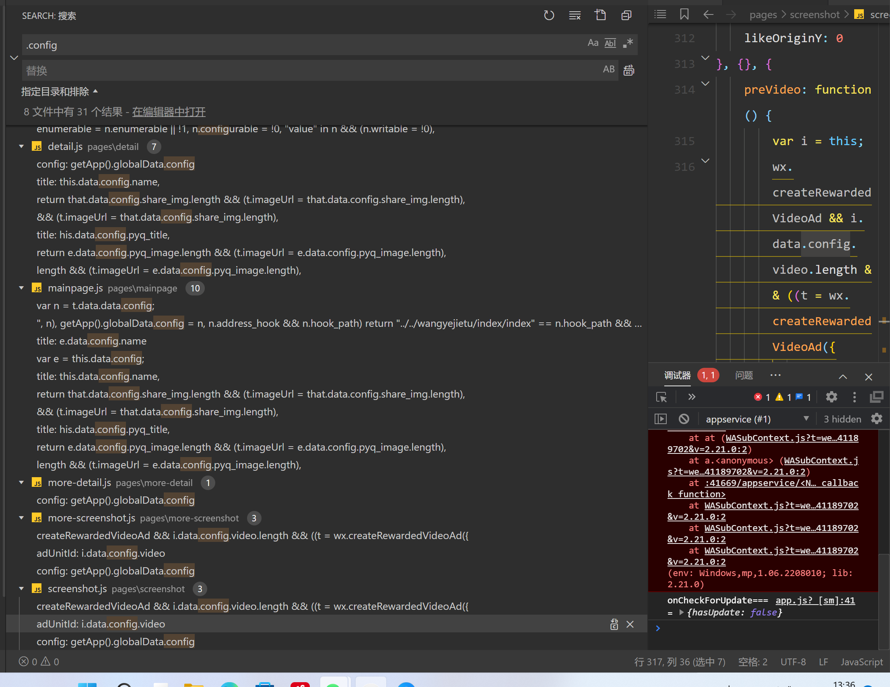Toggle Match Whole Word option
The width and height of the screenshot is (890, 687).
click(x=610, y=43)
